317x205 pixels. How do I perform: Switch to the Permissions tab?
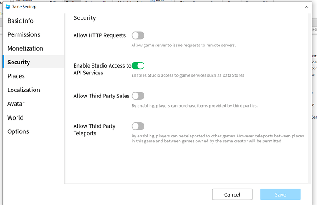pos(23,34)
